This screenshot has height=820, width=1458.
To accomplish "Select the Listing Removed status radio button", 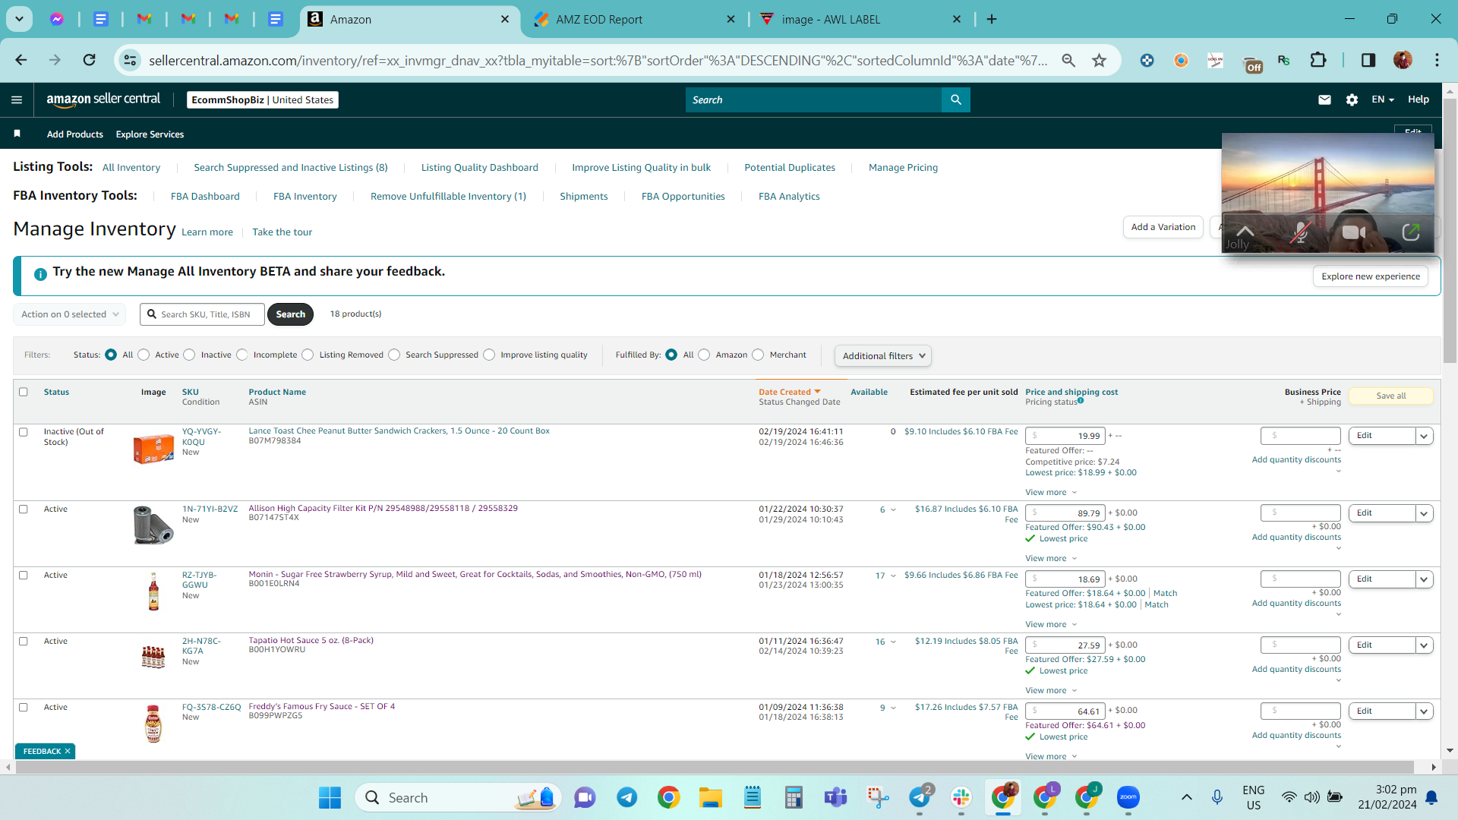I will click(308, 355).
